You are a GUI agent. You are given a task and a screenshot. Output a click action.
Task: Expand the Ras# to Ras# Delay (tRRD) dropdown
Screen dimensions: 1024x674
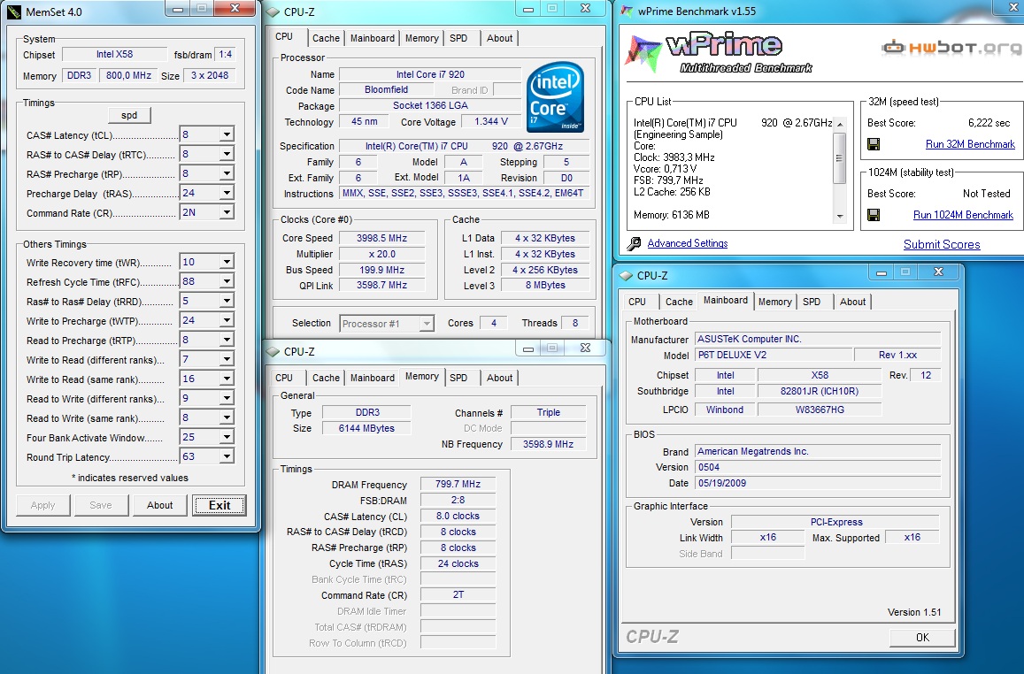click(226, 301)
